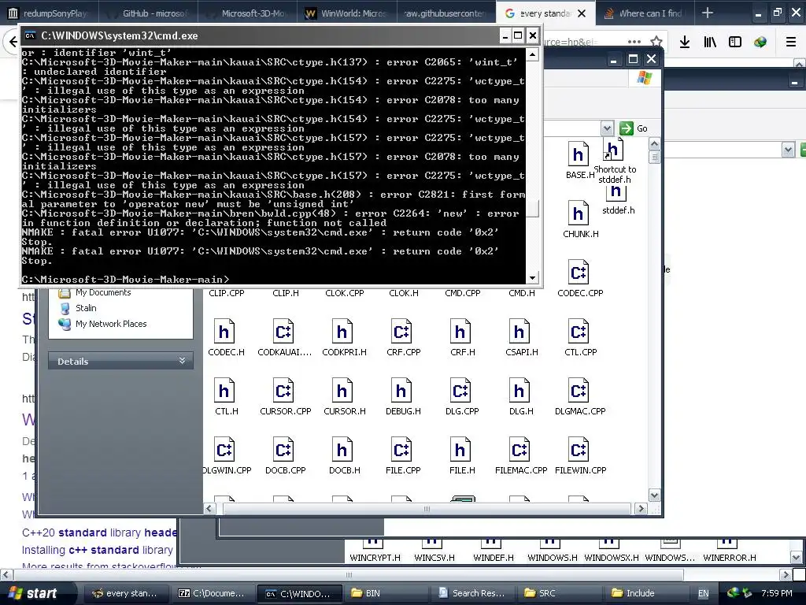Image resolution: width=806 pixels, height=605 pixels.
Task: Click the Go button in Explorer
Action: (634, 128)
